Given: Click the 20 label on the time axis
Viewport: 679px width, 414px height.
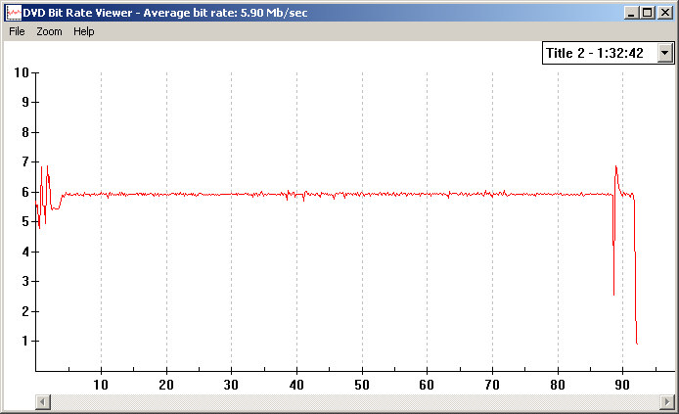Looking at the screenshot, I should pyautogui.click(x=166, y=385).
